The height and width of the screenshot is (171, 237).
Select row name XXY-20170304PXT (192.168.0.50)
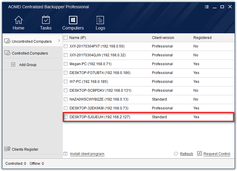coord(97,46)
